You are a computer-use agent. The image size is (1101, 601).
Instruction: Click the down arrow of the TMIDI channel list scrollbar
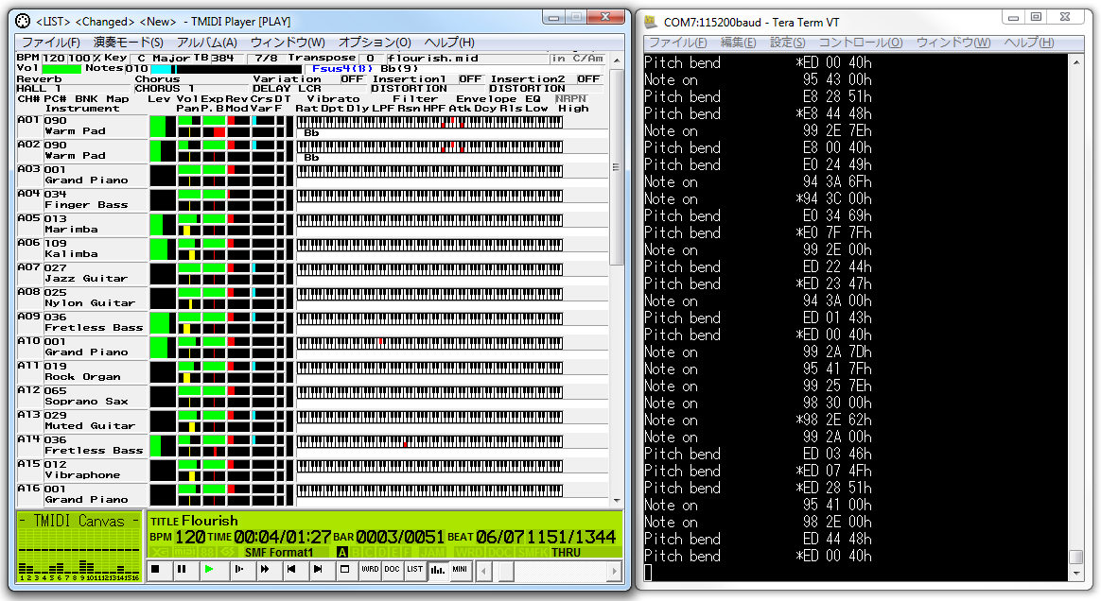point(617,501)
